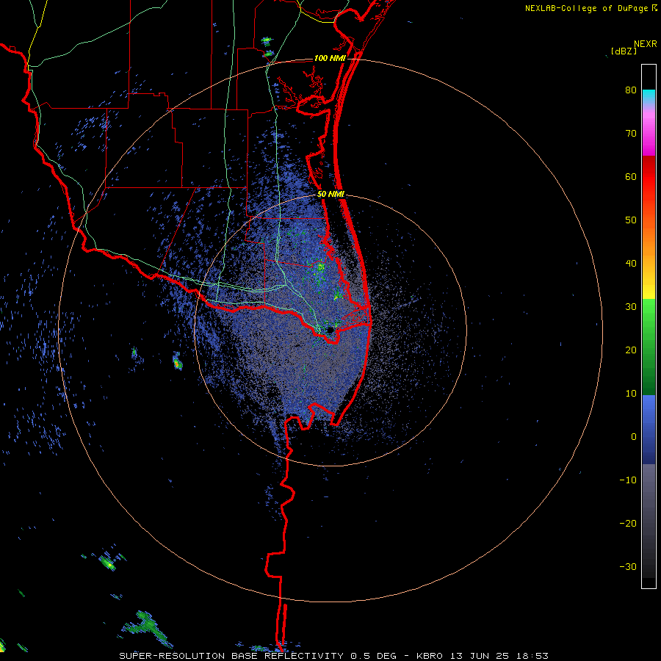Screen dimensions: 661x661
Task: Click the -10 value on dBZ scale
Action: [628, 480]
